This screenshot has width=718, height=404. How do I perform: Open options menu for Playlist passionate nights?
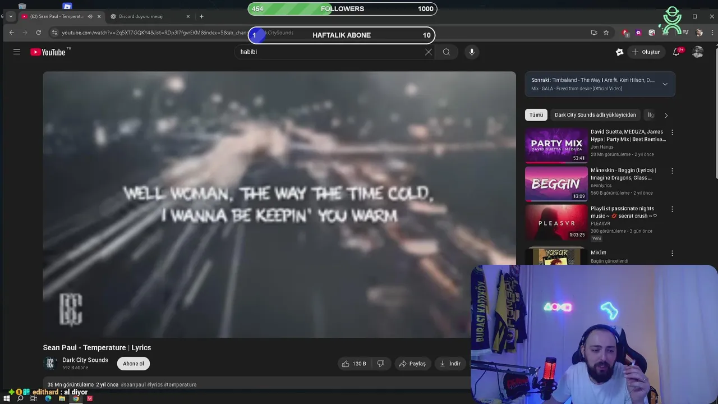672,209
